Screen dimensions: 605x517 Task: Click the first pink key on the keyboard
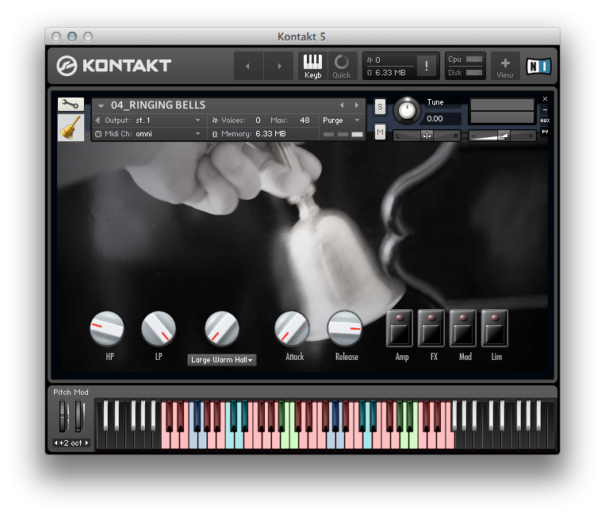pyautogui.click(x=166, y=440)
